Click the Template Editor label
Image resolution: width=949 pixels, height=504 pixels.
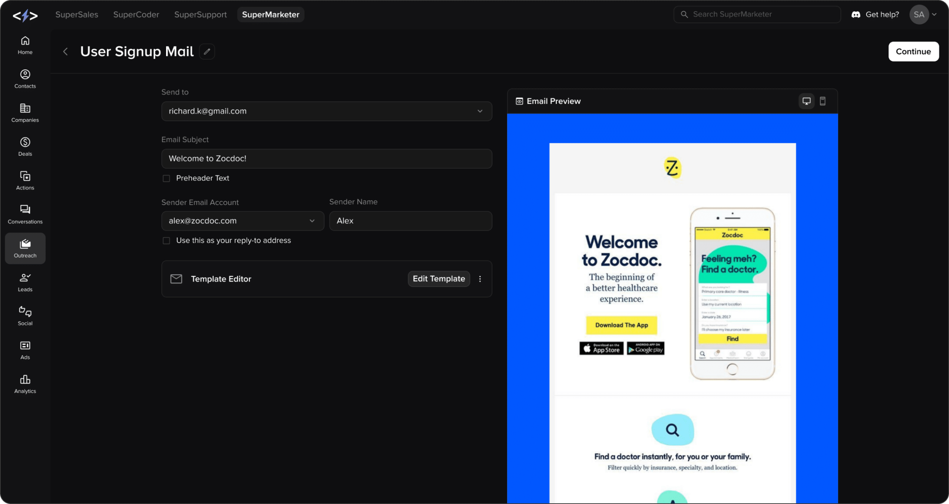pos(221,279)
